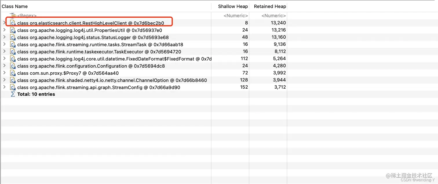Click class icon of ChannelOption row
The width and height of the screenshot is (438, 184).
click(x=12, y=80)
